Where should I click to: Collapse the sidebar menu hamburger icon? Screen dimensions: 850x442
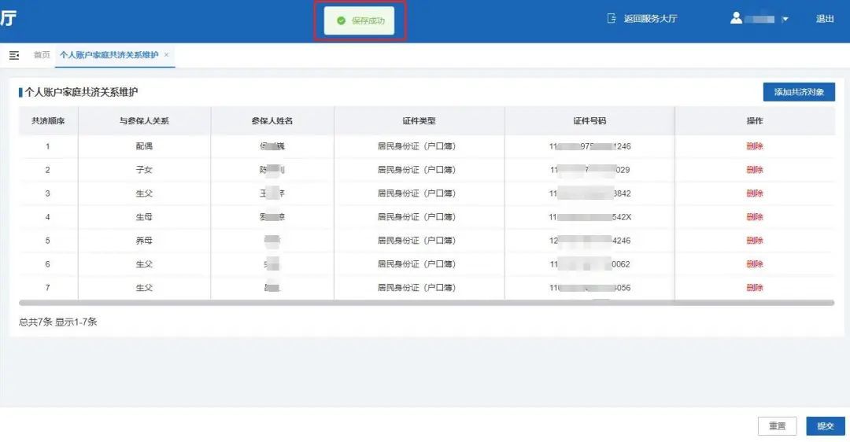(14, 55)
